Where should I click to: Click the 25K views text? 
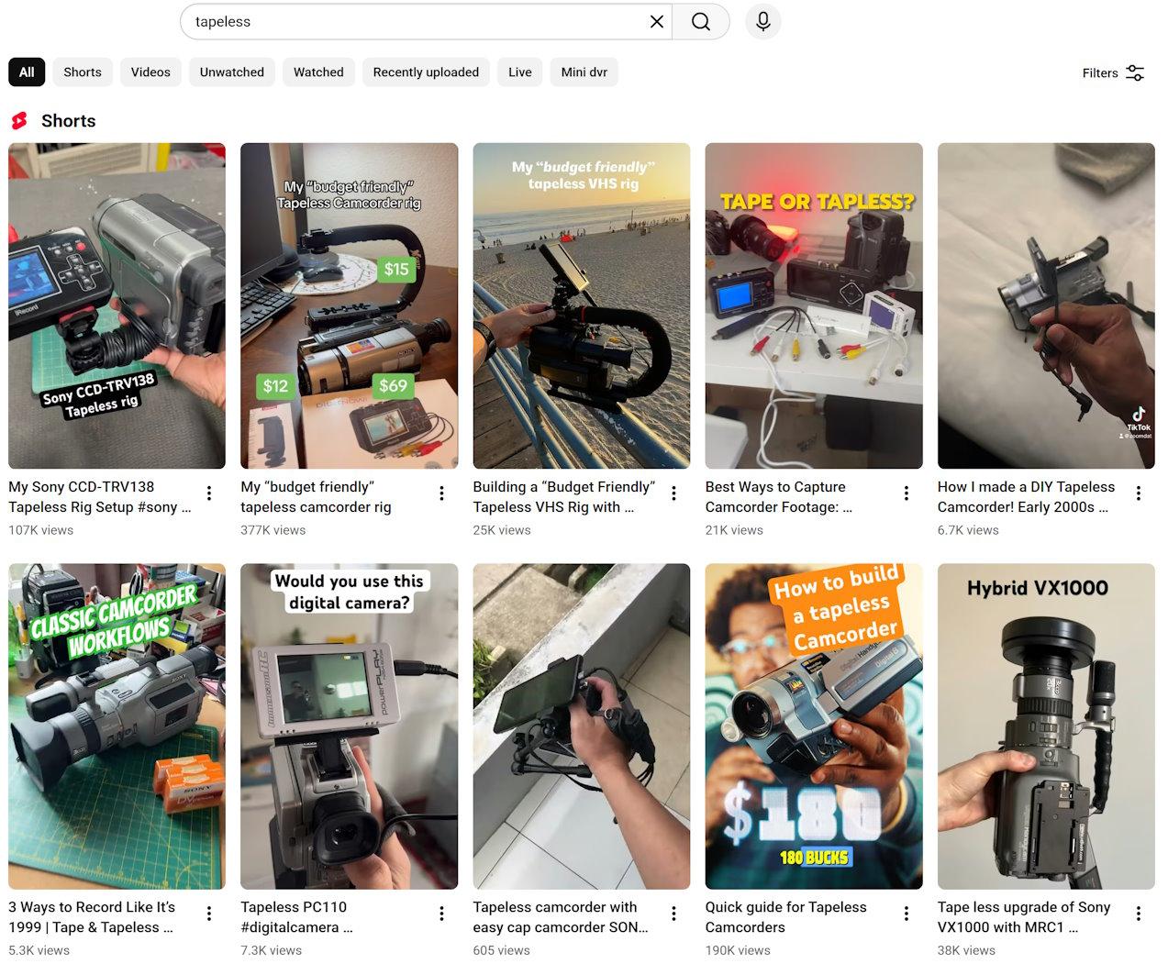tap(502, 530)
